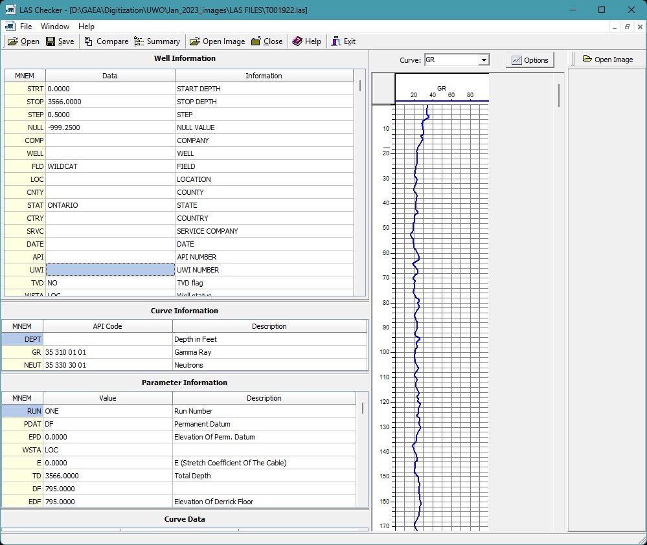Screen dimensions: 647x545
Task: Open the Summary toolbar icon
Action: (x=157, y=41)
